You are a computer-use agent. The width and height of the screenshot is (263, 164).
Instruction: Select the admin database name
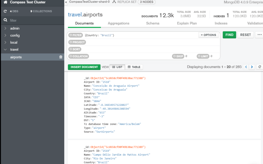click(x=15, y=28)
